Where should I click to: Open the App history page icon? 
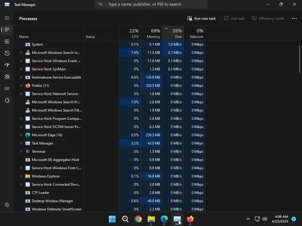pyautogui.click(x=7, y=53)
